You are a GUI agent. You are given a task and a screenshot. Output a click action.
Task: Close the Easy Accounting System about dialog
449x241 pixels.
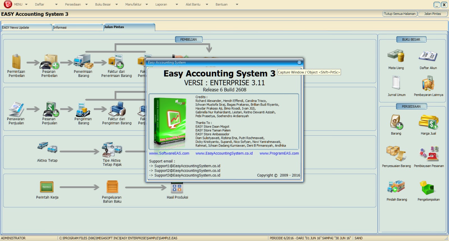(x=299, y=62)
